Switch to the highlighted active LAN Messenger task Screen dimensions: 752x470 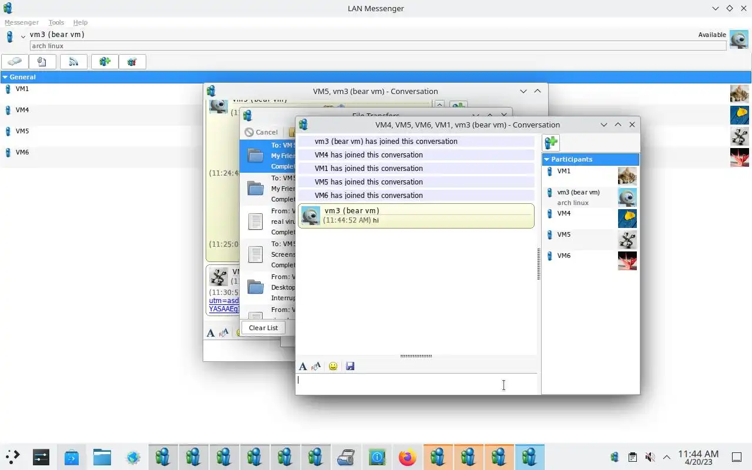point(529,457)
